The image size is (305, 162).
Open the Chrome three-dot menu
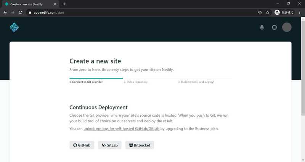coord(300,13)
